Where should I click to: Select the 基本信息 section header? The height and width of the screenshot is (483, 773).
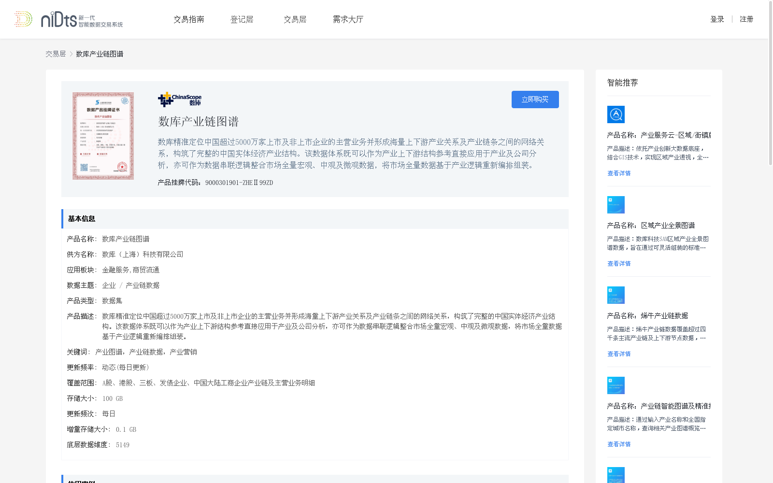(x=315, y=219)
